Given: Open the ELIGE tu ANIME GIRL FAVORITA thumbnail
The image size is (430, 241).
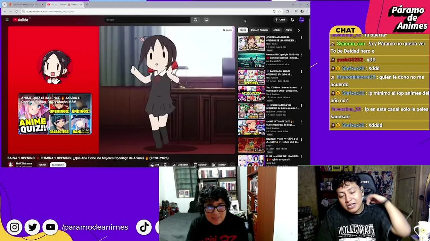Looking at the screenshot, I should tap(251, 160).
